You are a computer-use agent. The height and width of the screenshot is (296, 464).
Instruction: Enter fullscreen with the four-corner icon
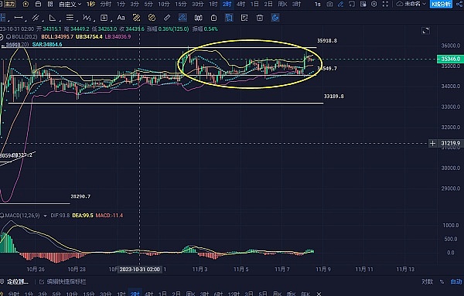point(385,4)
